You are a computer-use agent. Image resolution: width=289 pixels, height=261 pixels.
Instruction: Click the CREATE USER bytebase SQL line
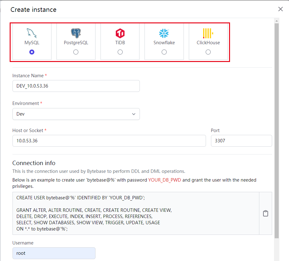[x=81, y=198]
